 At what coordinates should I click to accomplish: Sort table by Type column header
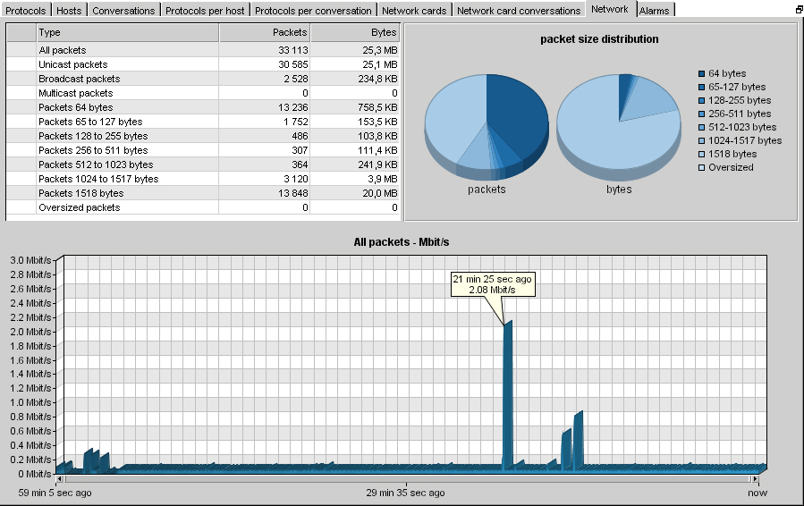click(128, 32)
